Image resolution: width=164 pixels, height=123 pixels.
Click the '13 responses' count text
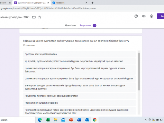point(29,45)
